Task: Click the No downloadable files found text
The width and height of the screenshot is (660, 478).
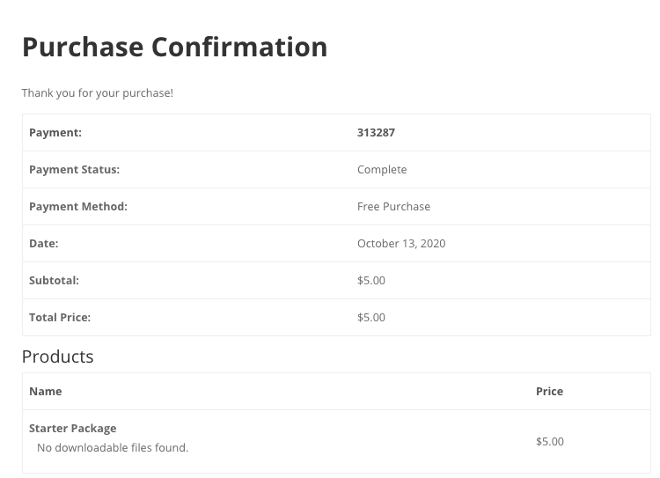Action: pyautogui.click(x=113, y=448)
